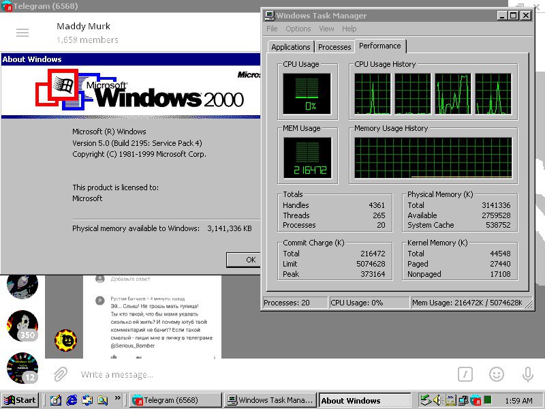The height and width of the screenshot is (409, 545).
Task: Click the volume speaker tray icon
Action: [437, 400]
